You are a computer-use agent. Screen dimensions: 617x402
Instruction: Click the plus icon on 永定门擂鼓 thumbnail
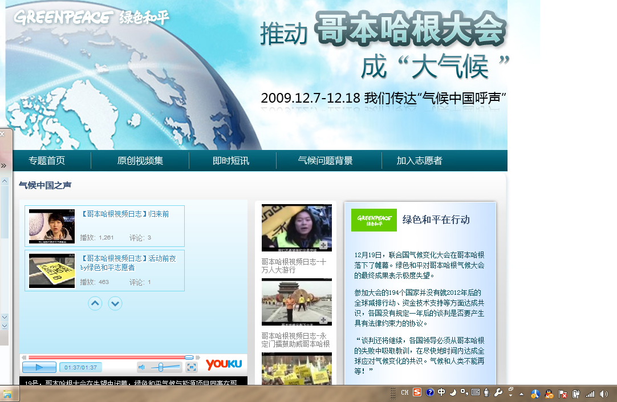pos(323,320)
